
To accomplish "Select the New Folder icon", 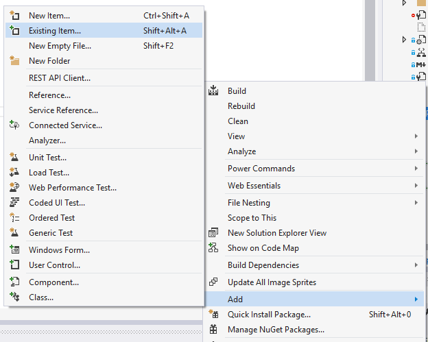I will point(14,60).
